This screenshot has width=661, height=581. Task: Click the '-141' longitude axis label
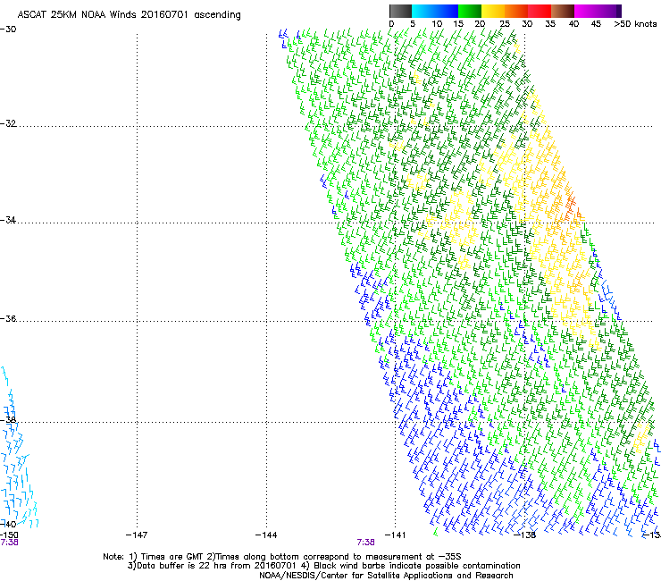coord(395,535)
